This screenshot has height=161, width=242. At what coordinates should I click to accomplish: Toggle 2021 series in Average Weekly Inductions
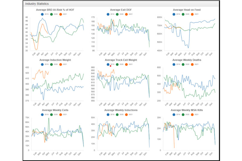129,114
